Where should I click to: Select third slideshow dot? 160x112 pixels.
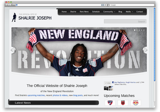[139, 30]
